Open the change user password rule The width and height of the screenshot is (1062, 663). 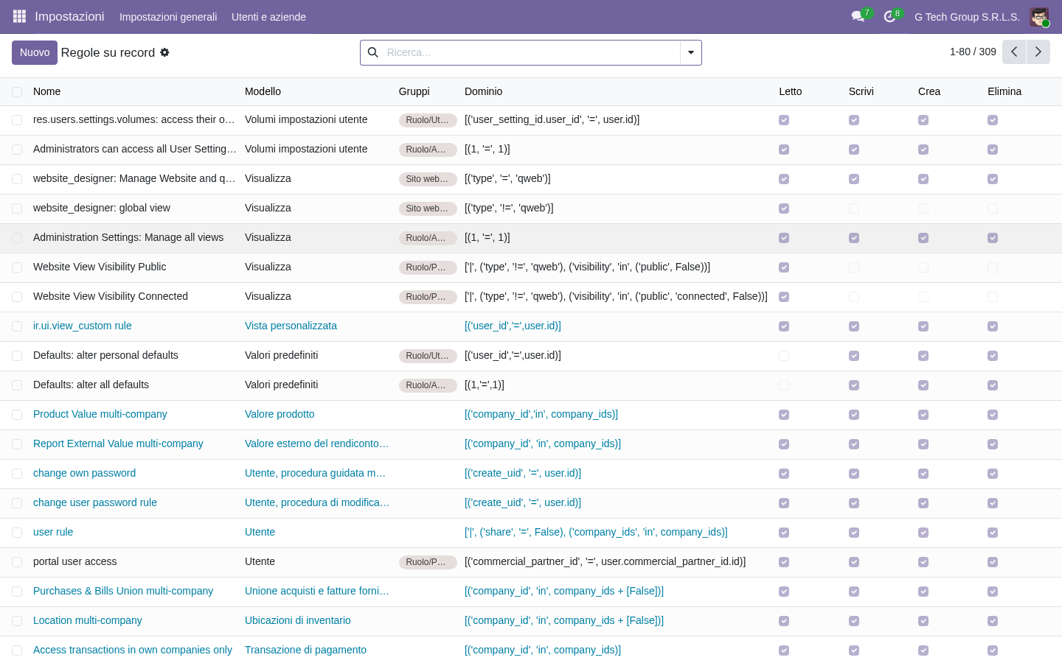click(x=94, y=502)
